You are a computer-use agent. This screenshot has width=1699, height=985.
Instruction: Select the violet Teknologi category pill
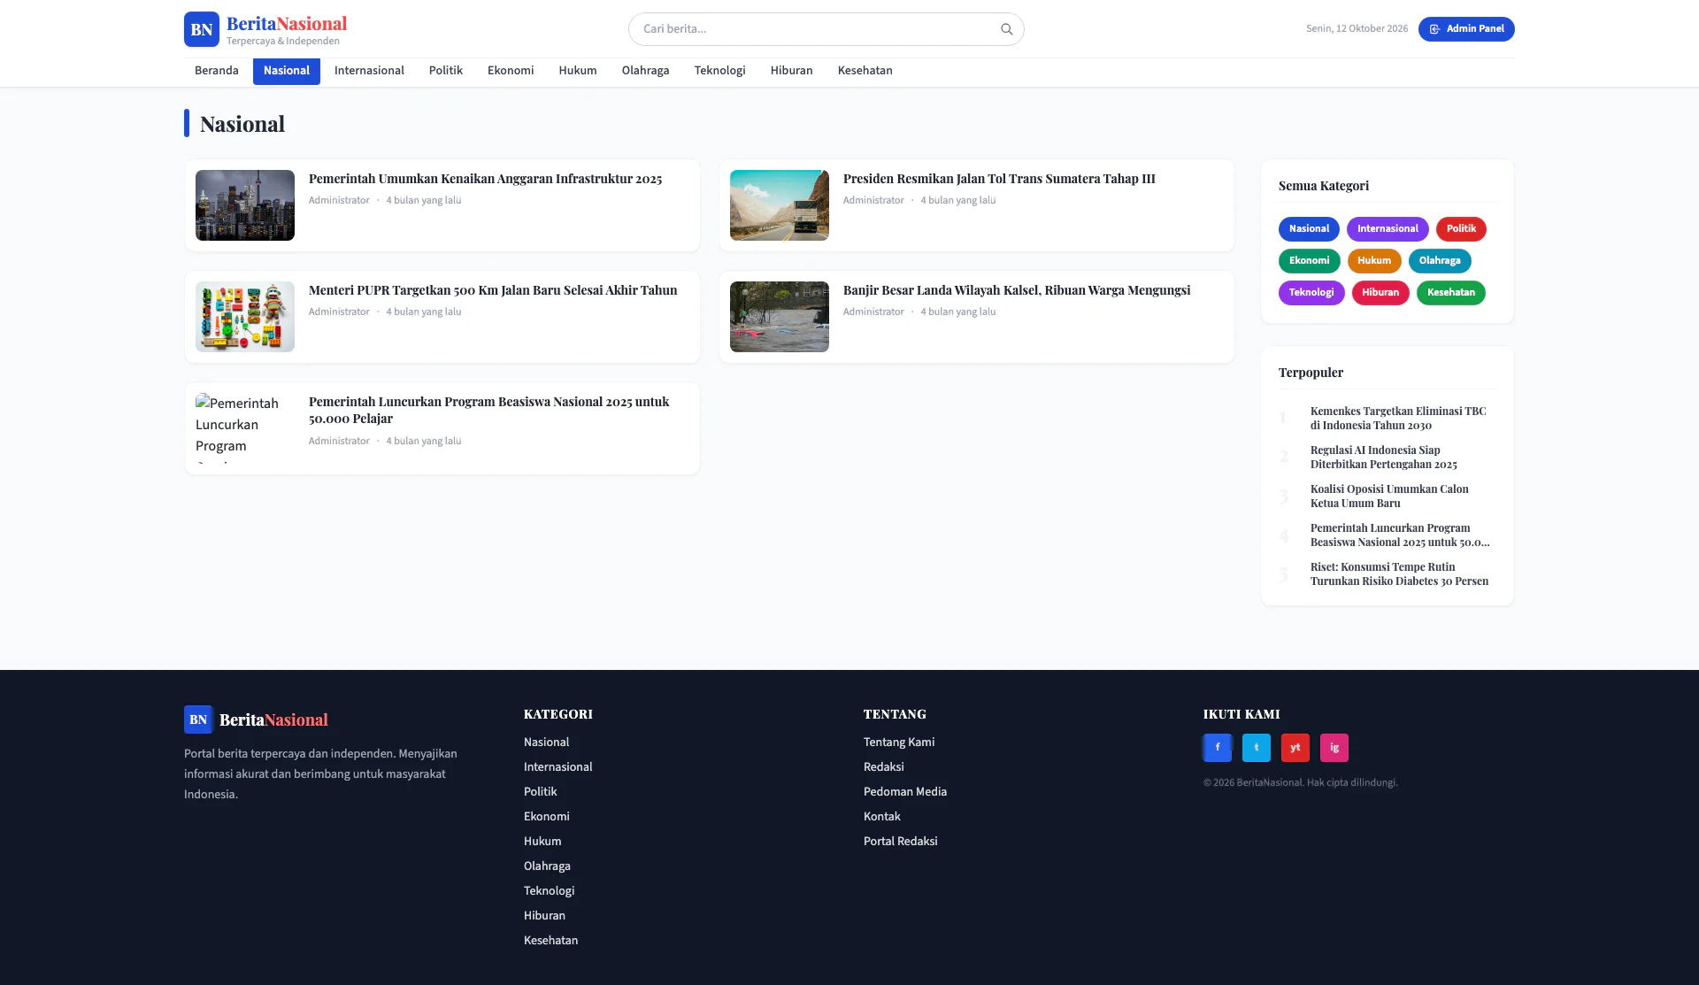click(1311, 293)
